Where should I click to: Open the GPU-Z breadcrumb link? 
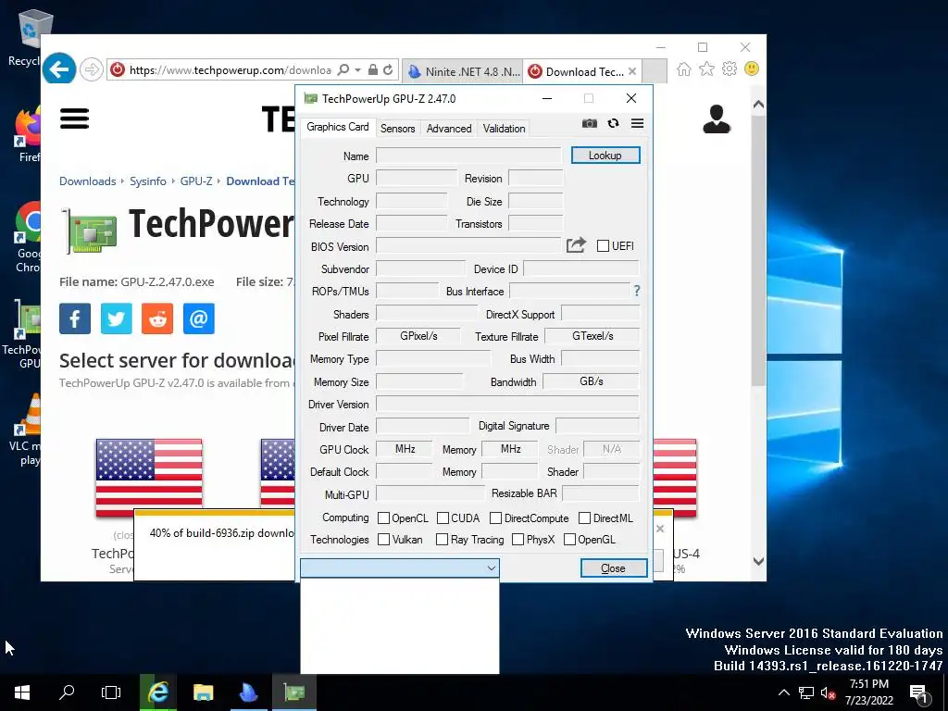coord(196,181)
